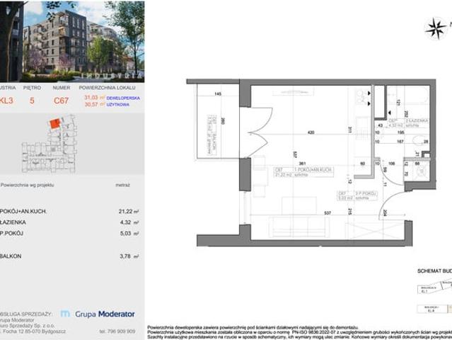Click the BALKON row label
This screenshot has width=452, height=340.
coord(11,256)
